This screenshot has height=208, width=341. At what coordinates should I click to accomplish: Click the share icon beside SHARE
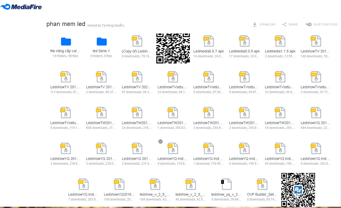(284, 24)
